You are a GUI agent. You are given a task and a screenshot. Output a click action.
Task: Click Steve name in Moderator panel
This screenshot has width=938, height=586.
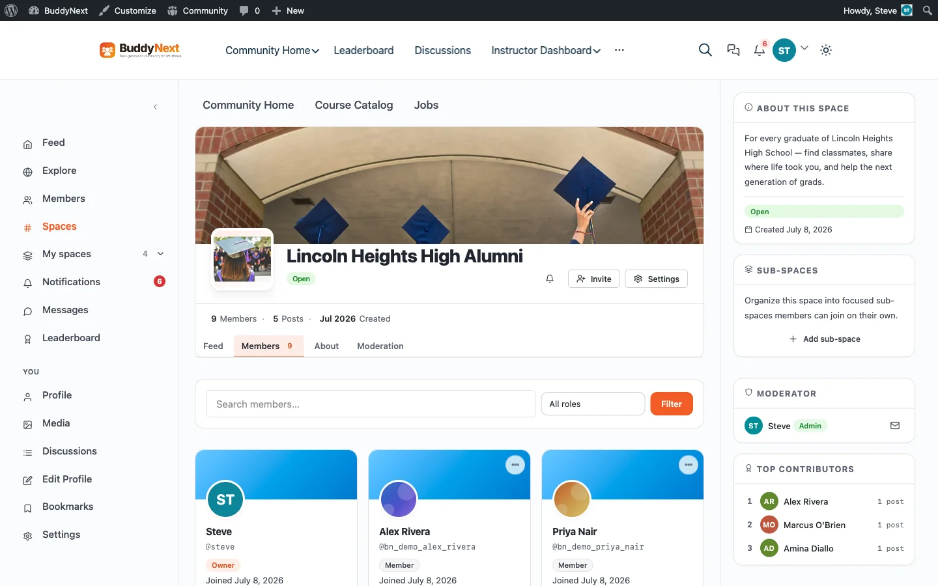779,426
